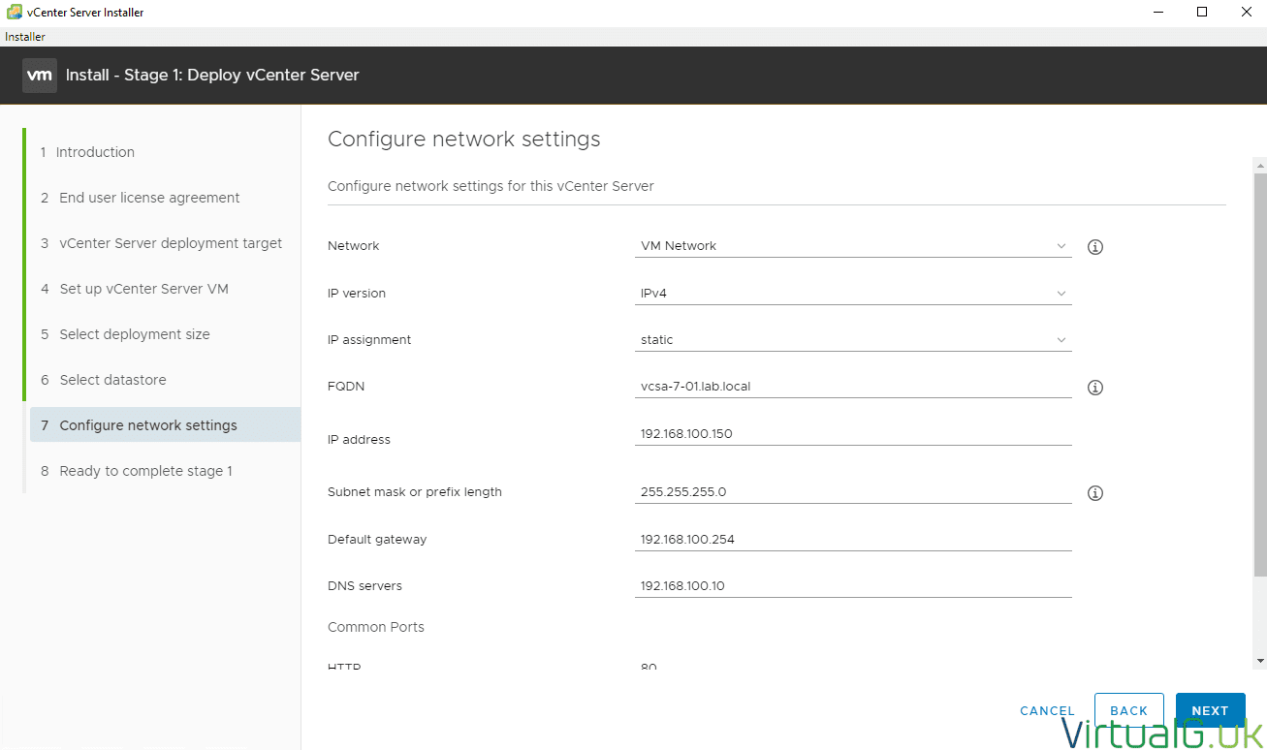Click the Default gateway input field
1267x750 pixels.
[853, 539]
